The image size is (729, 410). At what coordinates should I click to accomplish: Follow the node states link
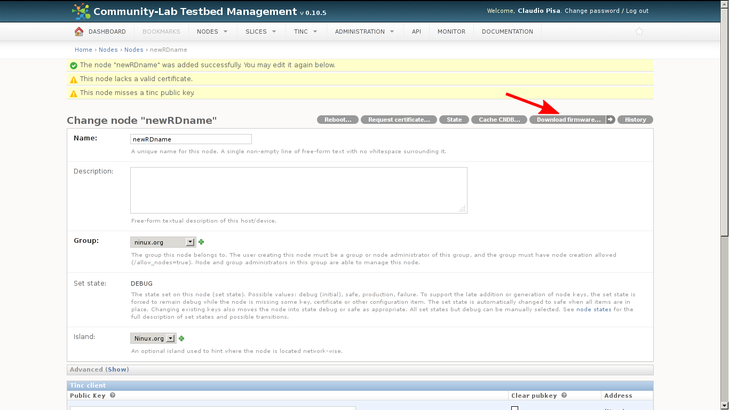tap(593, 310)
